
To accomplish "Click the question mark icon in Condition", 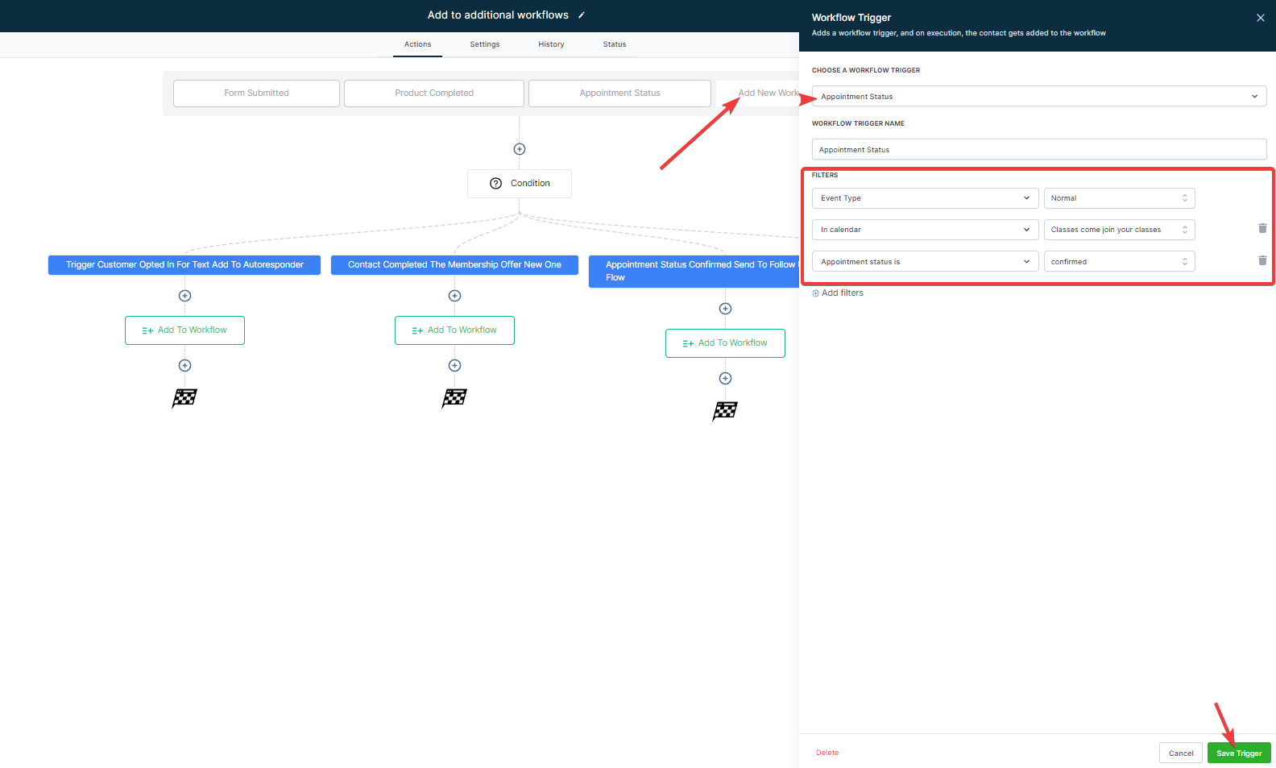I will [496, 184].
